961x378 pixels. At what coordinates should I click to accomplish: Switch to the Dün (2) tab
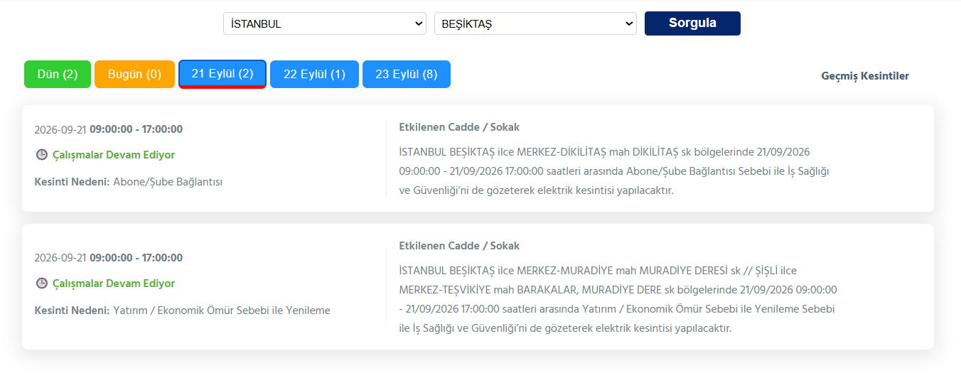coord(58,74)
